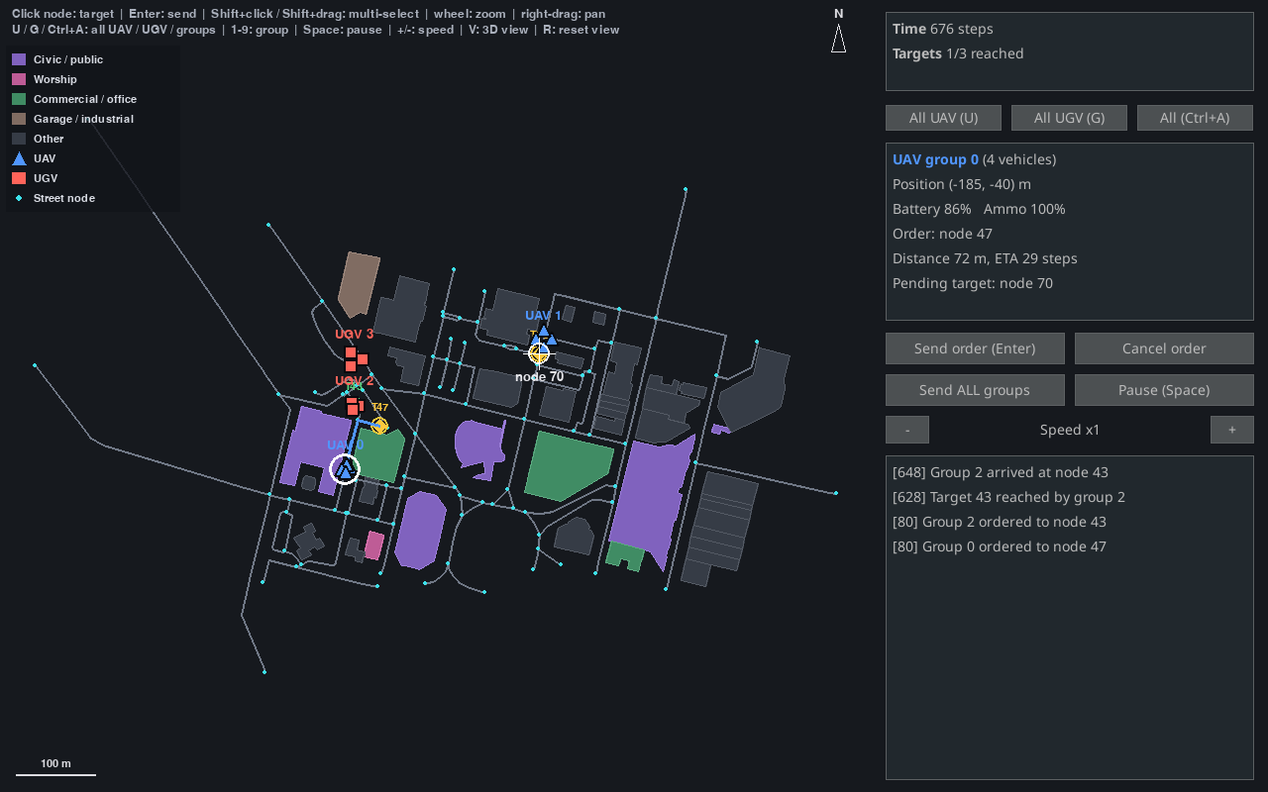Screen dimensions: 1268x792
Task: Click the Distance 72 m, ETA 29 steps line
Action: [985, 258]
